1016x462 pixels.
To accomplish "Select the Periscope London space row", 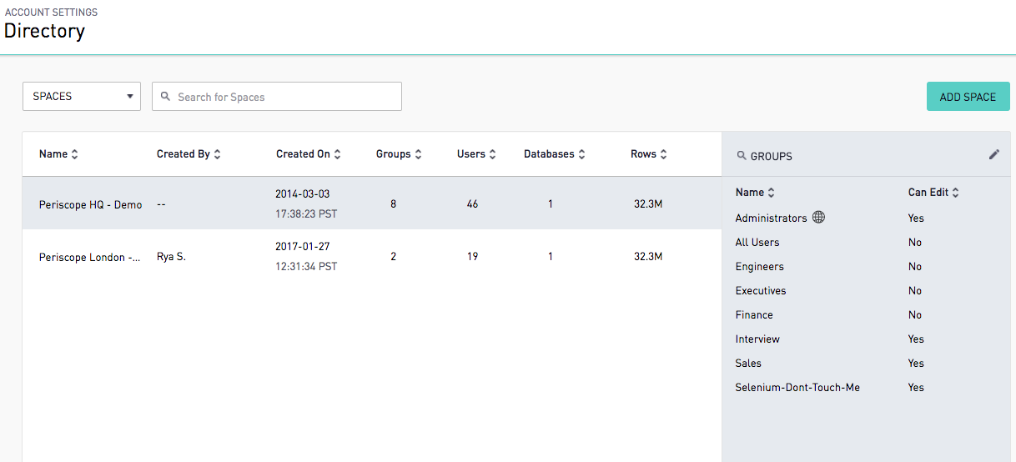I will coord(372,256).
